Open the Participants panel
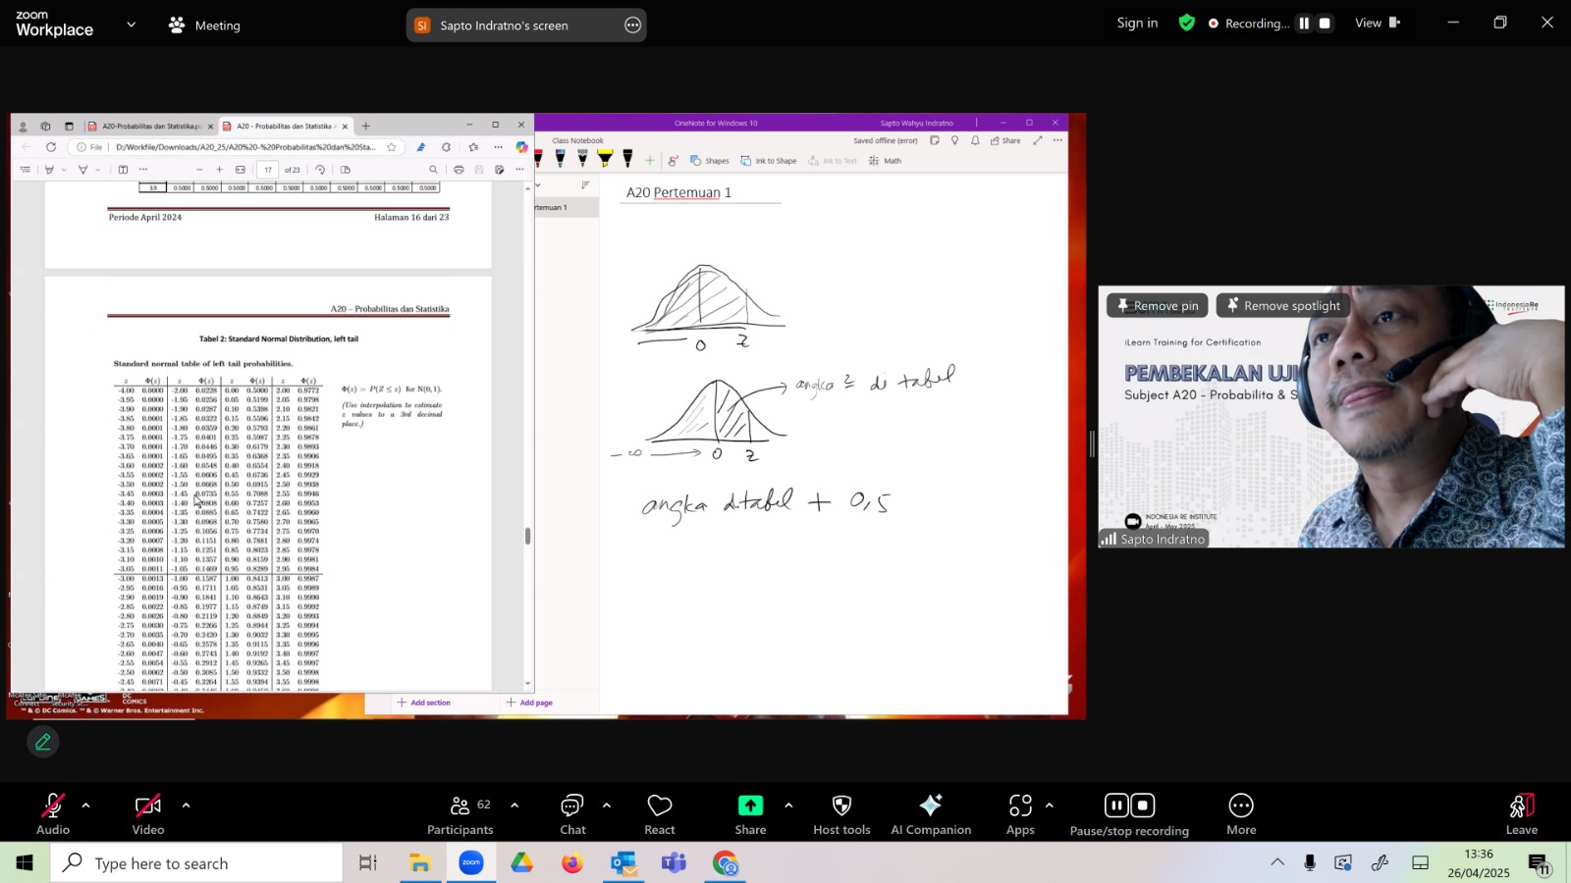 click(x=460, y=814)
